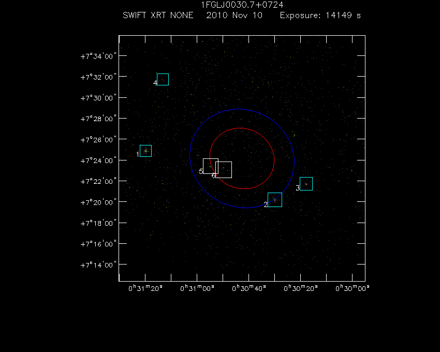
Task: Click the observation date 2010 Nov 10
Action: (234, 15)
